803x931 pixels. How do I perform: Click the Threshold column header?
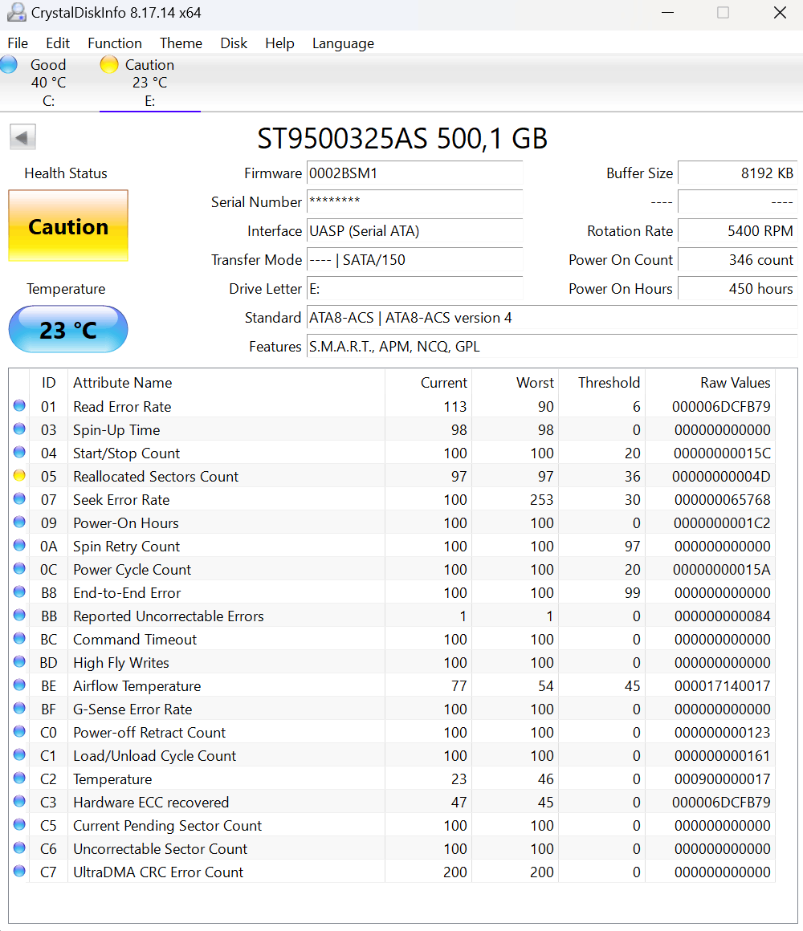[609, 383]
